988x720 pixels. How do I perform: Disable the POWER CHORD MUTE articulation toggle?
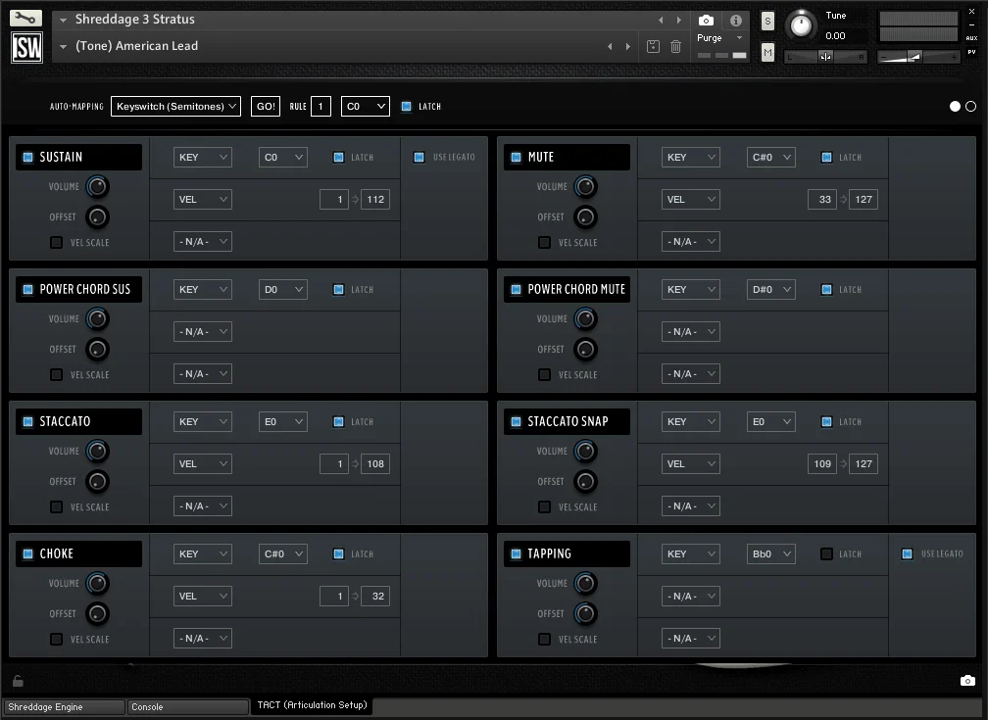[516, 289]
